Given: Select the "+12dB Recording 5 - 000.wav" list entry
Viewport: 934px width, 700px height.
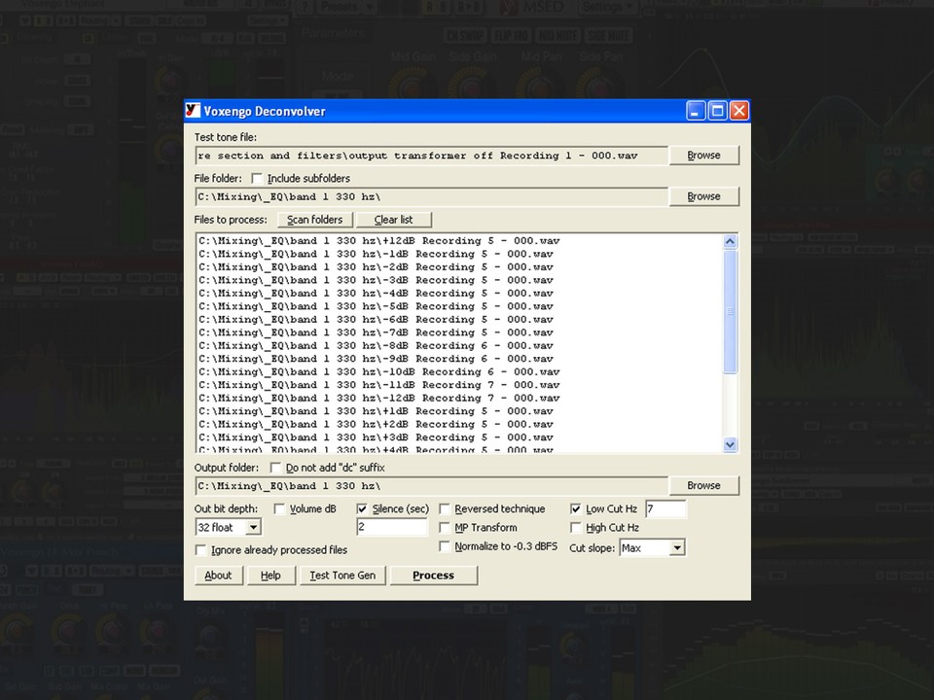Looking at the screenshot, I should [x=378, y=241].
